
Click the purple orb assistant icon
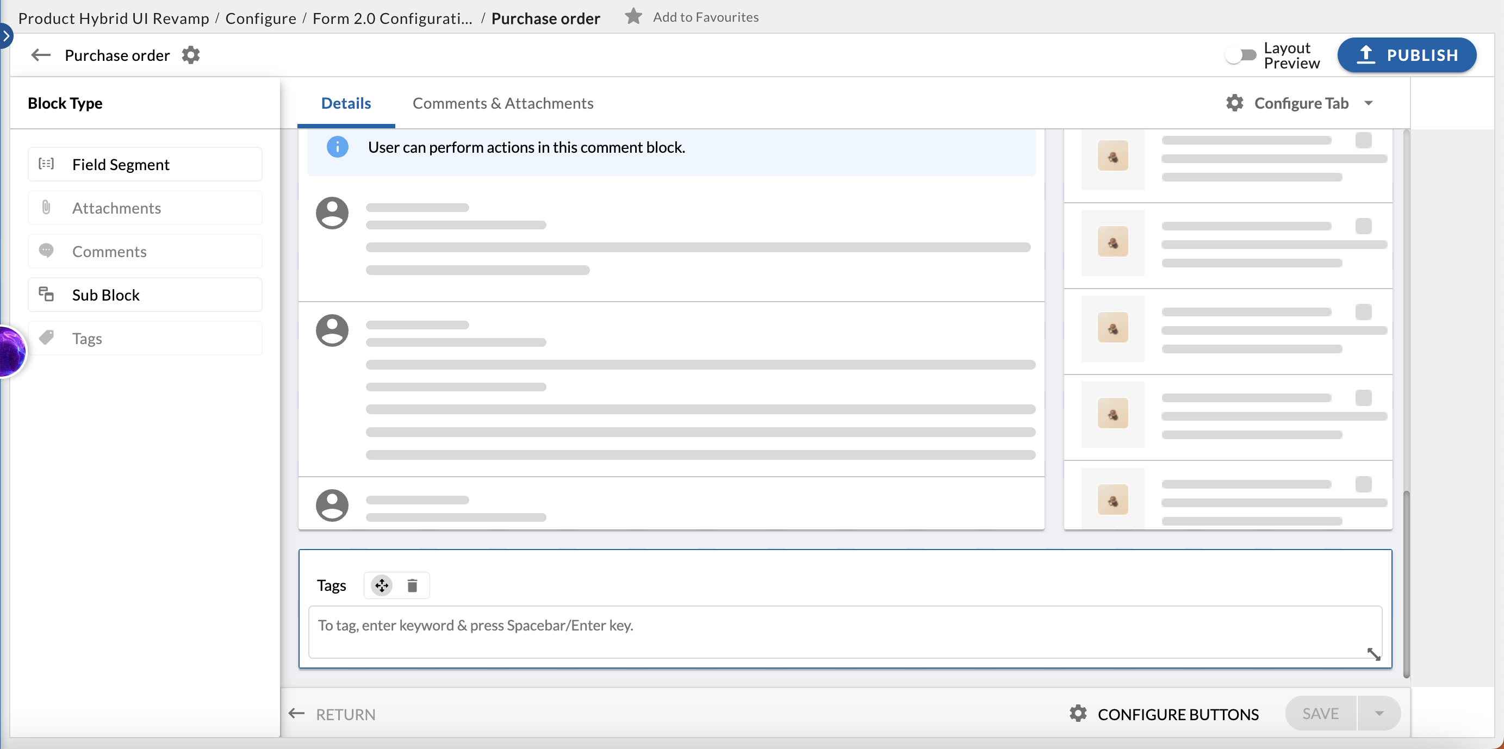10,352
